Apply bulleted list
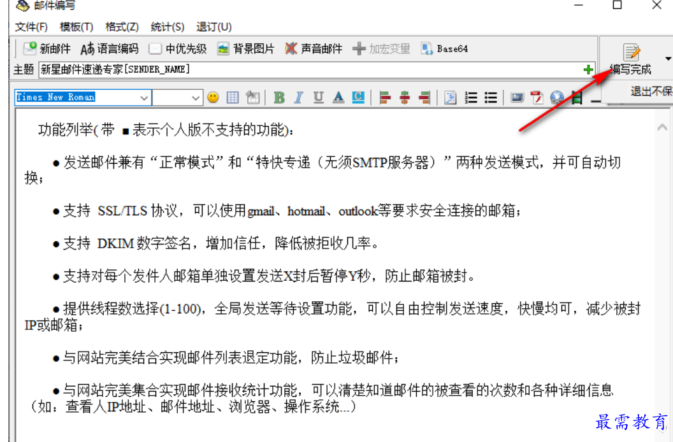673x442 pixels. tap(491, 97)
